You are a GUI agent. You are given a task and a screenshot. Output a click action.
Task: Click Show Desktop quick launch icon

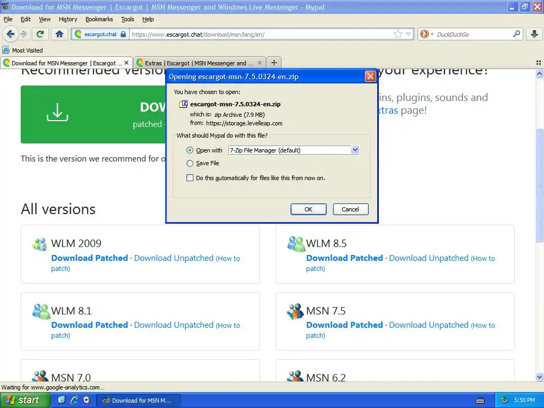(62, 400)
